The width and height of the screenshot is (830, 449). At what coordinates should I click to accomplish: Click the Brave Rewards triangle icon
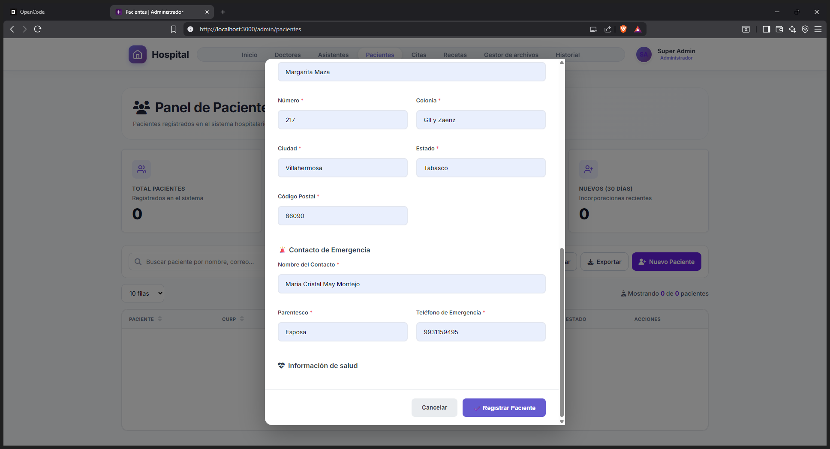point(638,29)
